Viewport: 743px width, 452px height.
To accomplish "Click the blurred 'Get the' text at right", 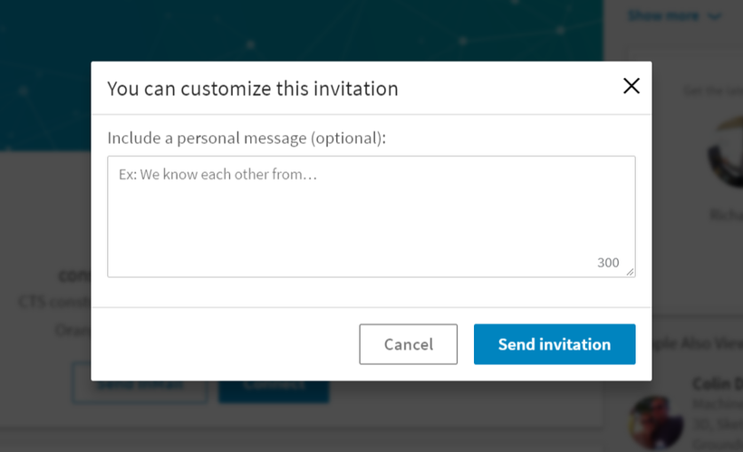I will pyautogui.click(x=713, y=90).
